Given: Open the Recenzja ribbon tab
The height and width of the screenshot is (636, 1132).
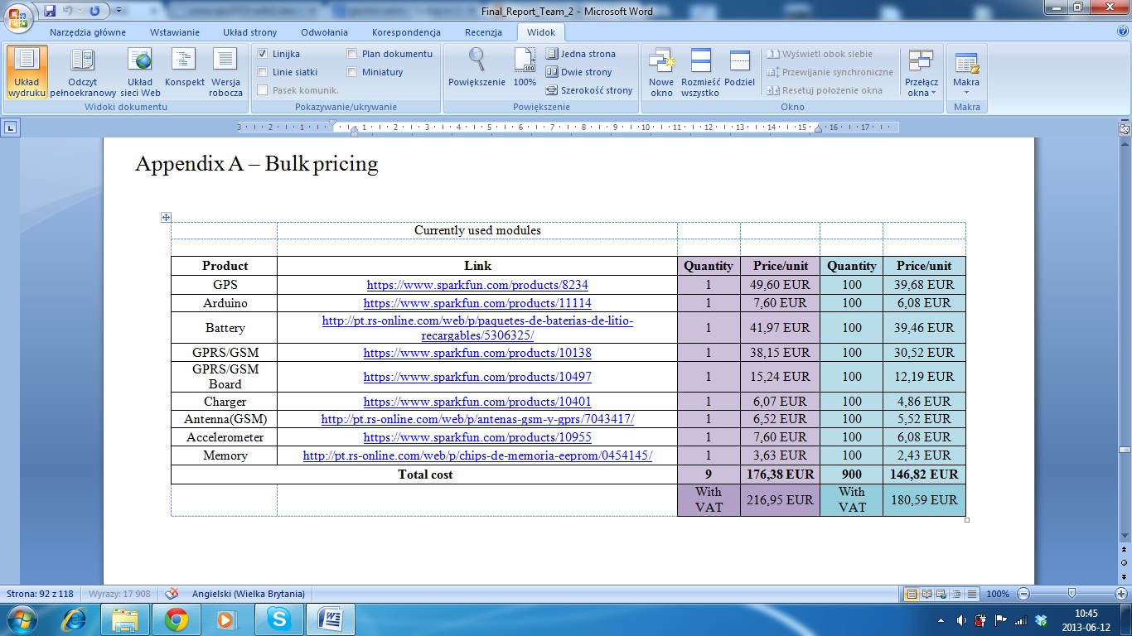Looking at the screenshot, I should (483, 32).
